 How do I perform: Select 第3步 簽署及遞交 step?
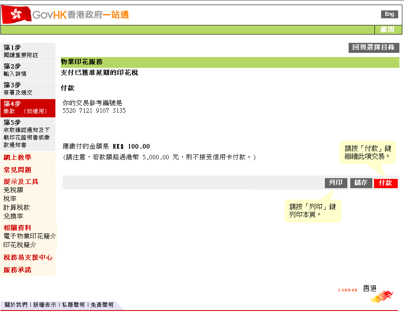(27, 89)
